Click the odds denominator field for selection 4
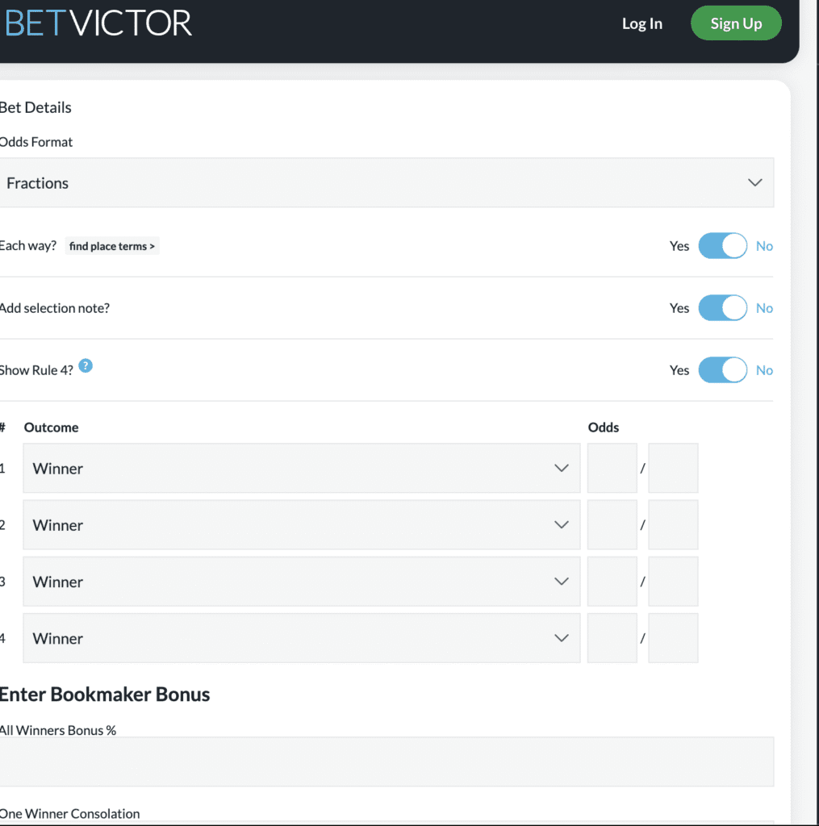The height and width of the screenshot is (826, 819). tap(673, 638)
